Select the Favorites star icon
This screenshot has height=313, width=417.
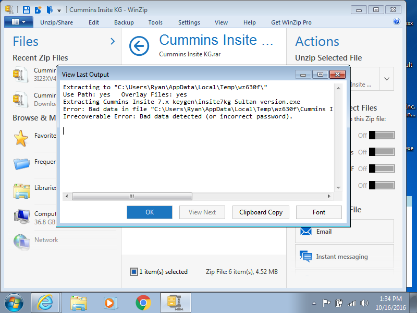pyautogui.click(x=21, y=138)
